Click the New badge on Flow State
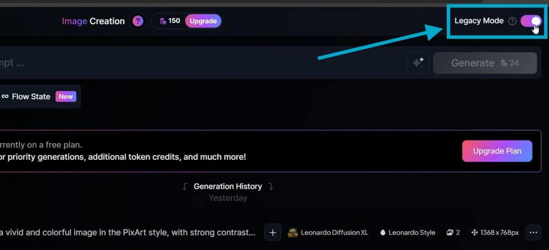Screen dimensions: 549x250 click(66, 97)
